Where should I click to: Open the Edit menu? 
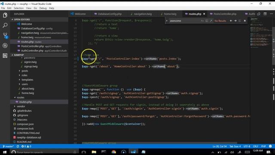click(9, 8)
